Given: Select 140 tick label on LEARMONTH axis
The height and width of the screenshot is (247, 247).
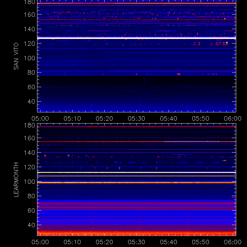Looking at the screenshot, I should click(29, 153).
